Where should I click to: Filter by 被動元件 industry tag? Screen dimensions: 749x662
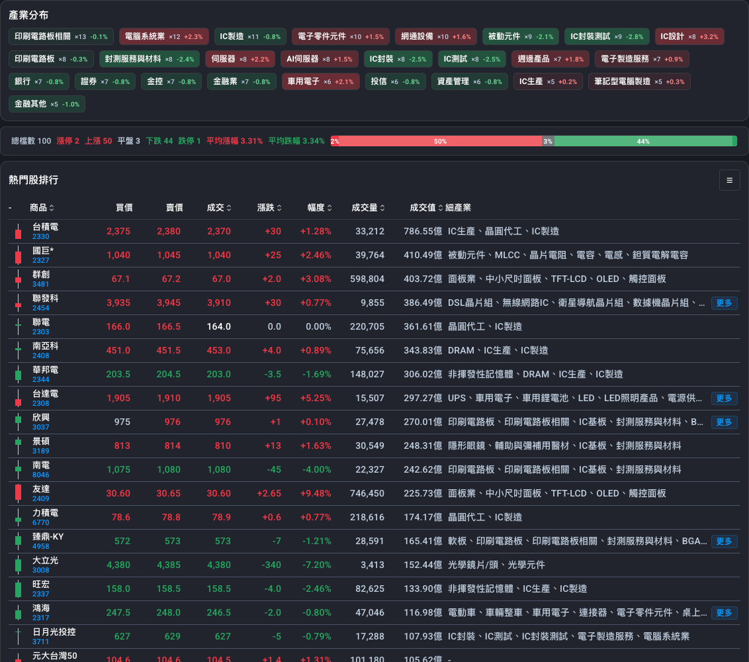point(521,36)
